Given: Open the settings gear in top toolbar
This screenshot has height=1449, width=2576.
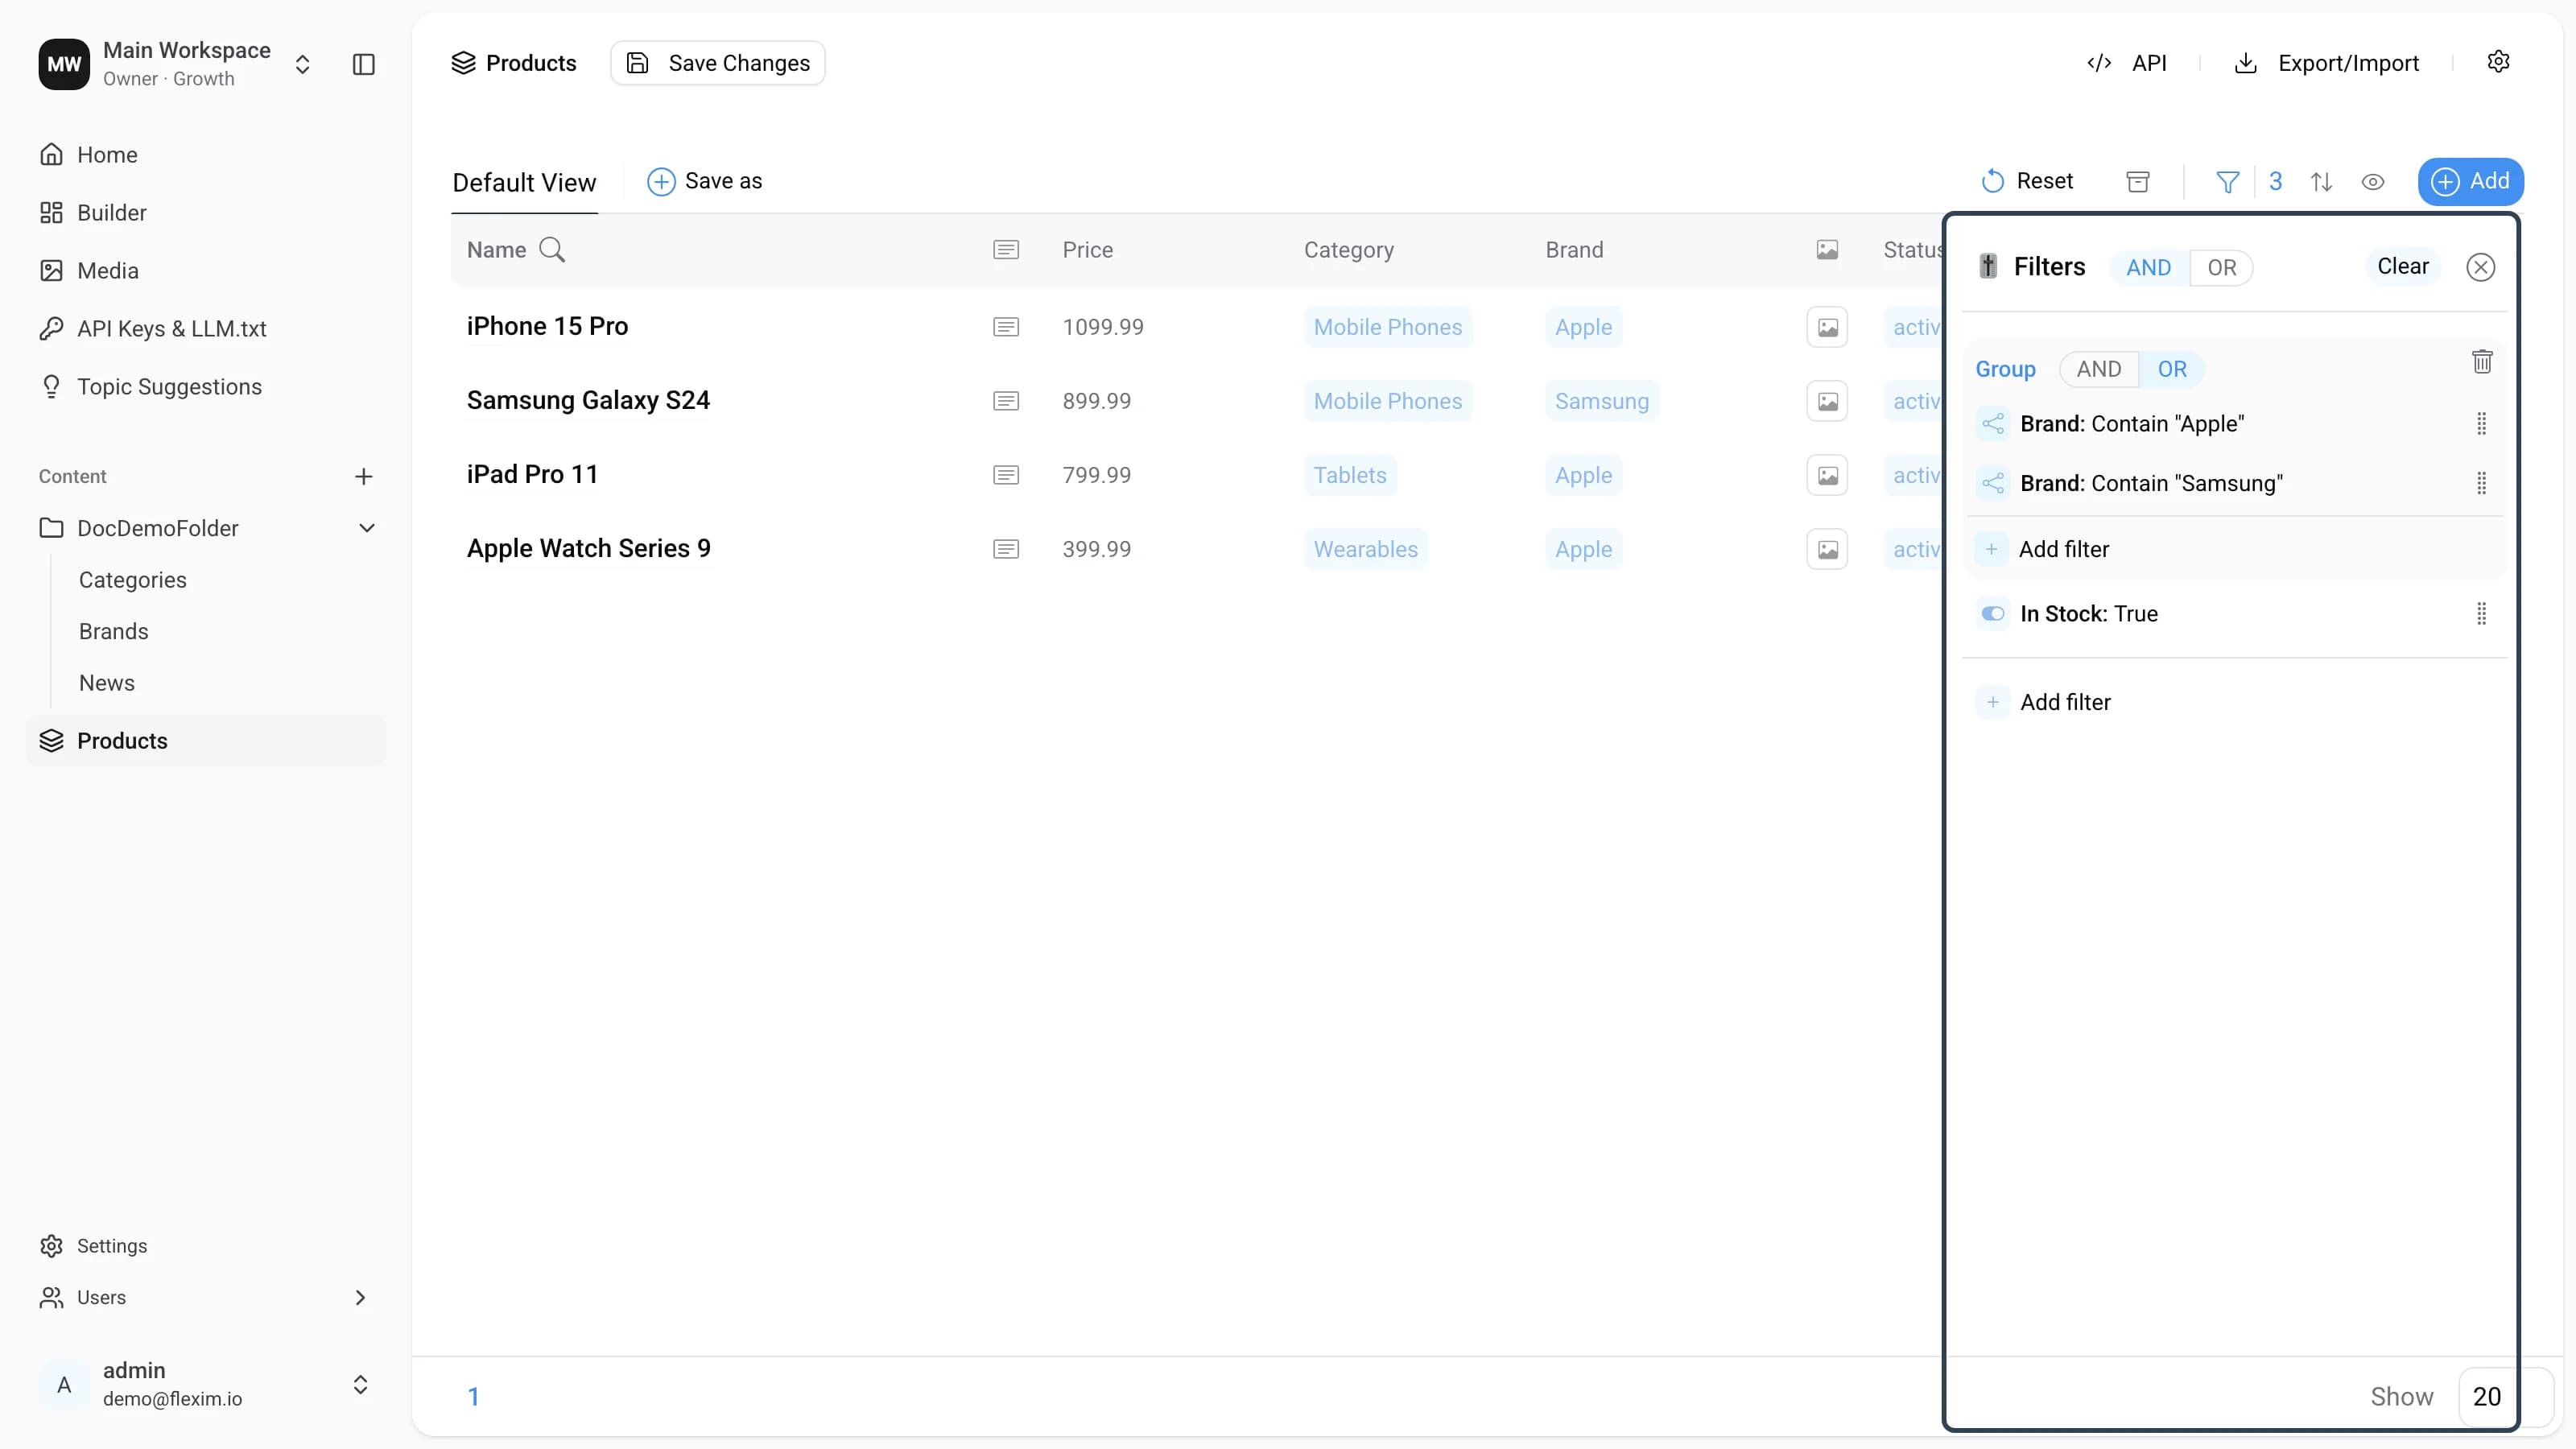Looking at the screenshot, I should coord(2498,62).
